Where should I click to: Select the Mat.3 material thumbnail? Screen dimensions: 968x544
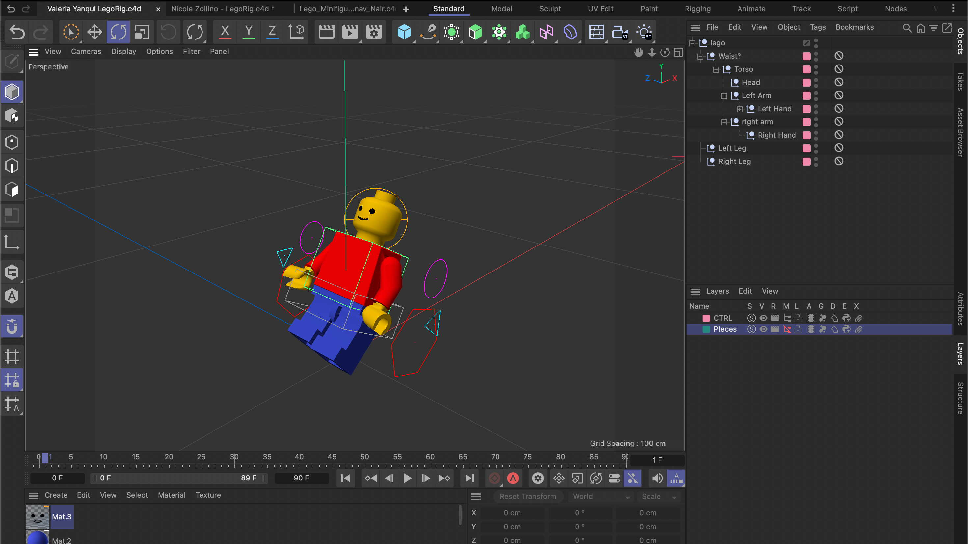point(37,517)
